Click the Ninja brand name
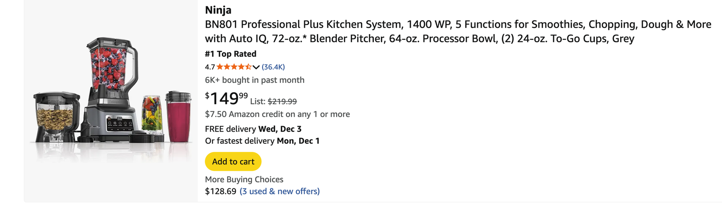 click(x=218, y=10)
